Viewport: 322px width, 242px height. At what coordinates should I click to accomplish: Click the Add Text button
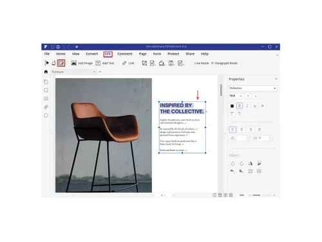tap(105, 63)
